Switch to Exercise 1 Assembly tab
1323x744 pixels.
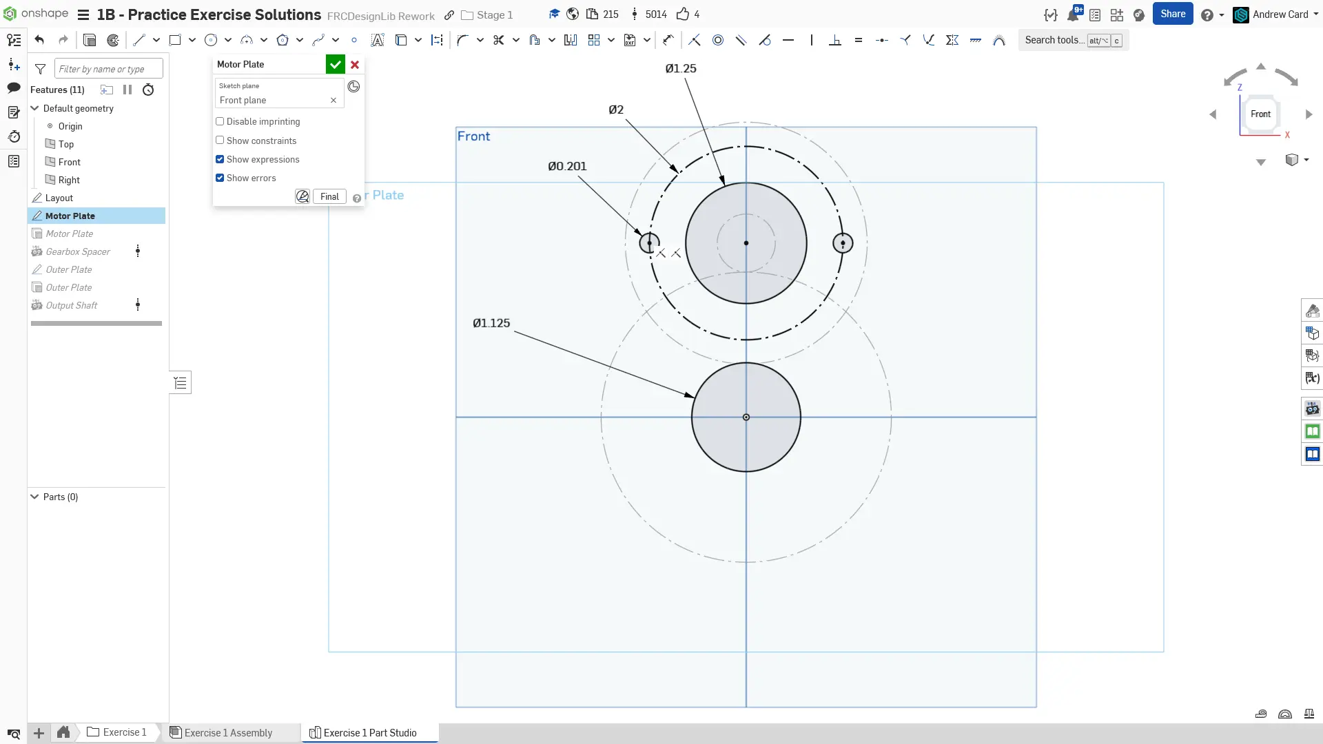tap(227, 732)
